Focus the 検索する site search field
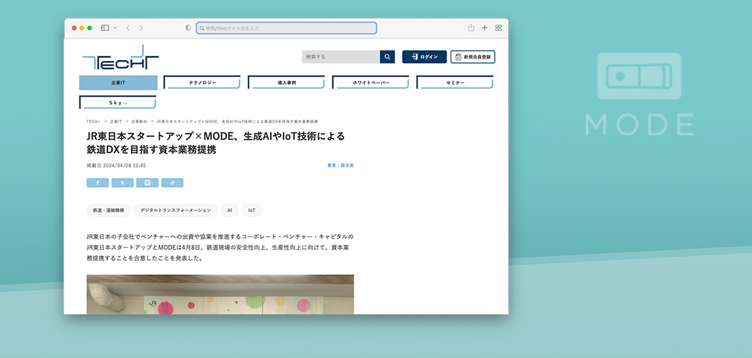The width and height of the screenshot is (752, 358). (x=340, y=57)
